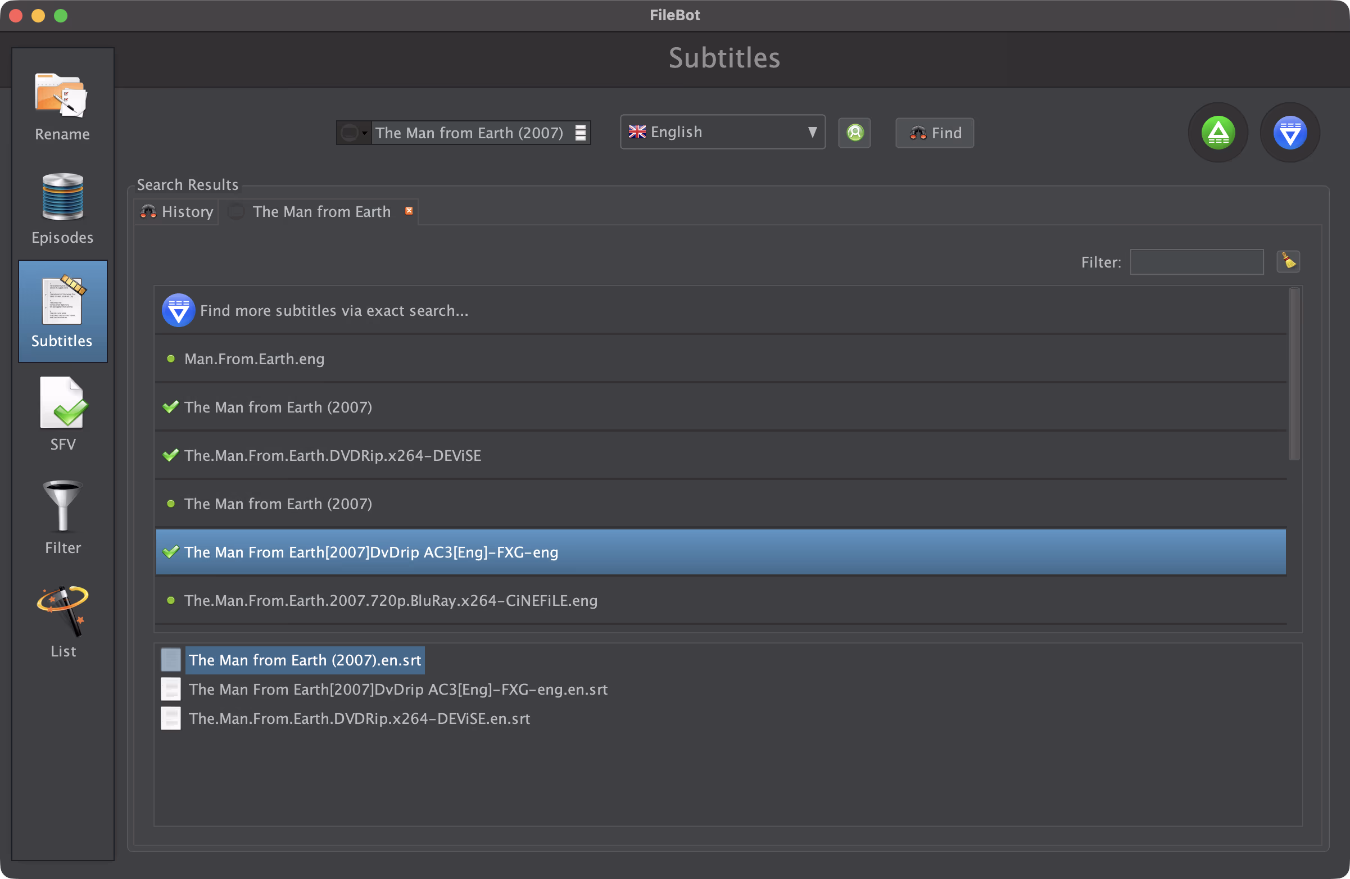Screen dimensions: 1350x879
Task: Click the blue download subtitles button
Action: click(1289, 133)
